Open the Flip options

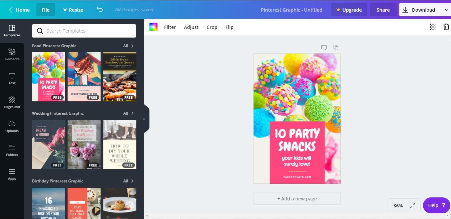[230, 27]
